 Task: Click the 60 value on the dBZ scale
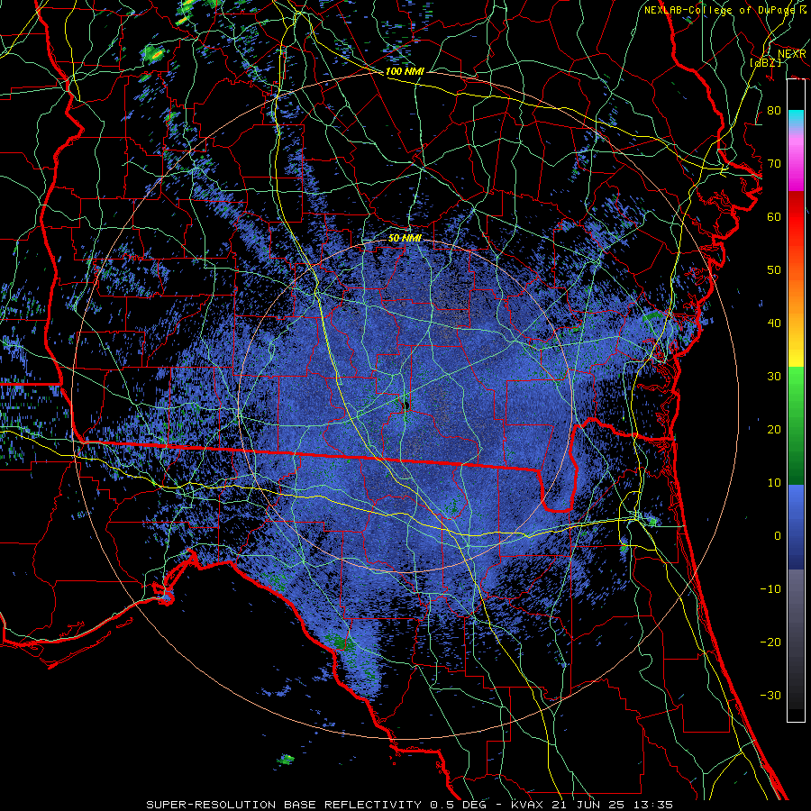point(774,216)
